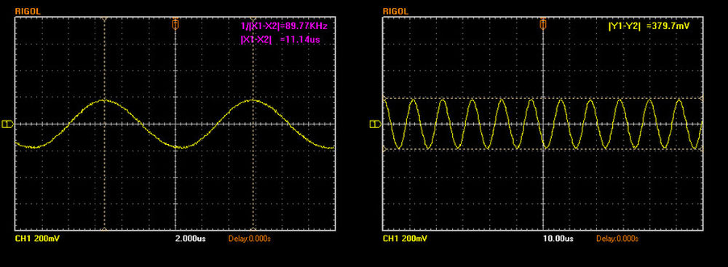Click the |X1-X2| 11.14us time readout
The width and height of the screenshot is (728, 267).
(x=280, y=40)
